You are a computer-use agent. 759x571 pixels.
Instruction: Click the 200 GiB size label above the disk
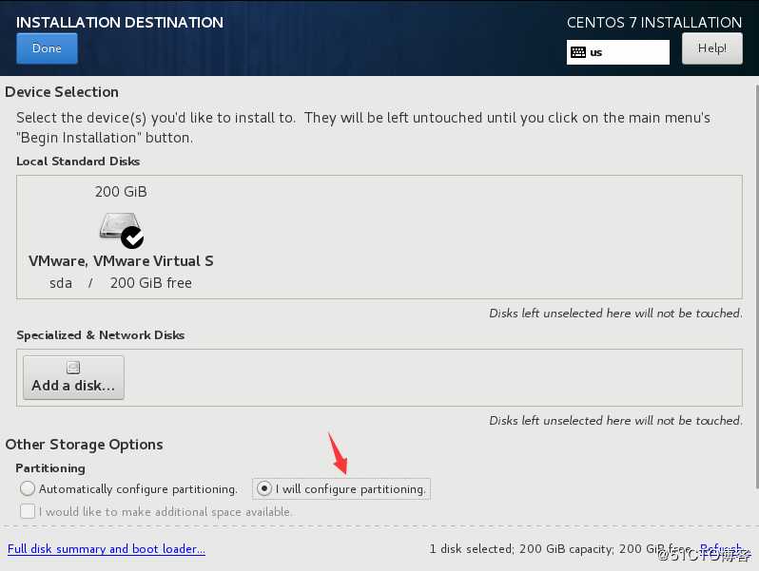click(121, 192)
